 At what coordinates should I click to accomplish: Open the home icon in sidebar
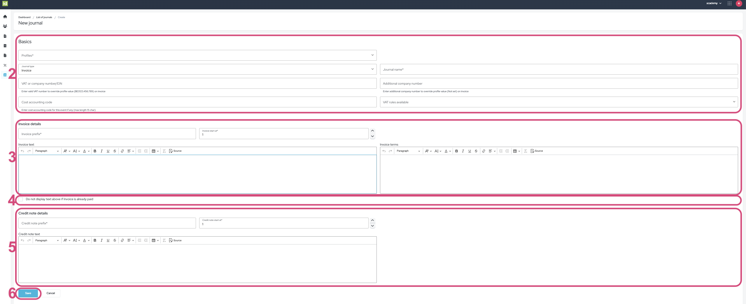[5, 17]
